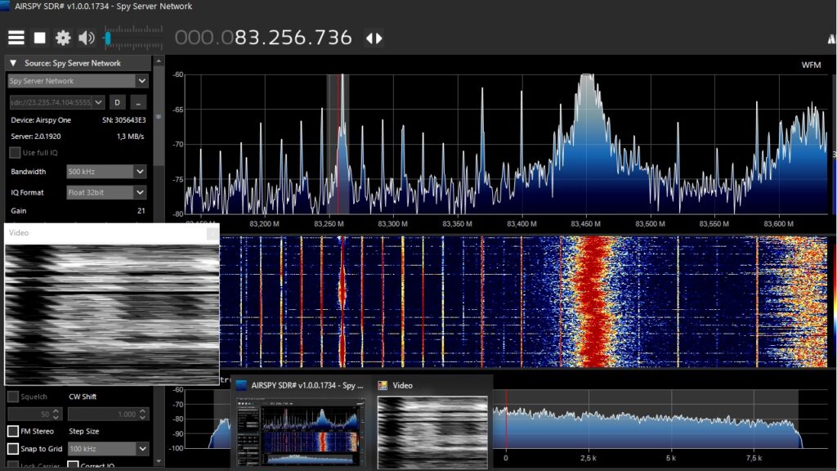Close the floating Video window

pyautogui.click(x=212, y=233)
